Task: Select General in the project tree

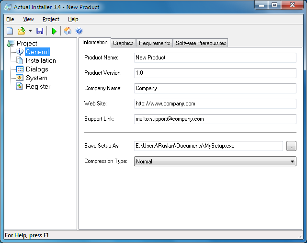Action: point(37,52)
